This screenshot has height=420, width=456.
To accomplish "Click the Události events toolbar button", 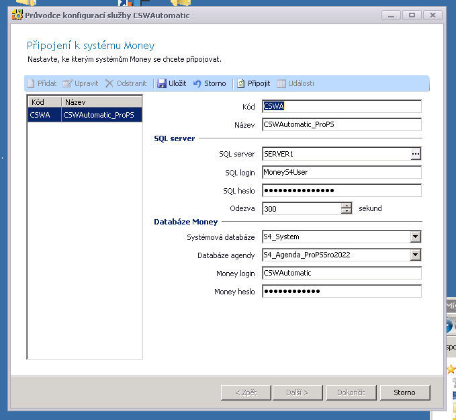I will click(295, 83).
